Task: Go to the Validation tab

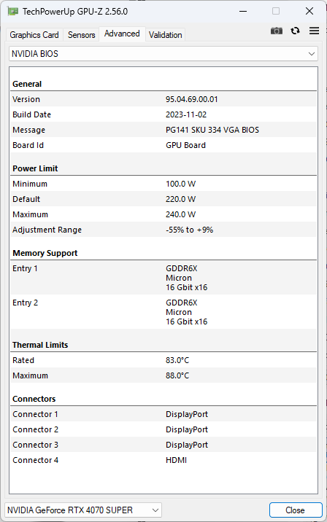Action: click(x=166, y=34)
